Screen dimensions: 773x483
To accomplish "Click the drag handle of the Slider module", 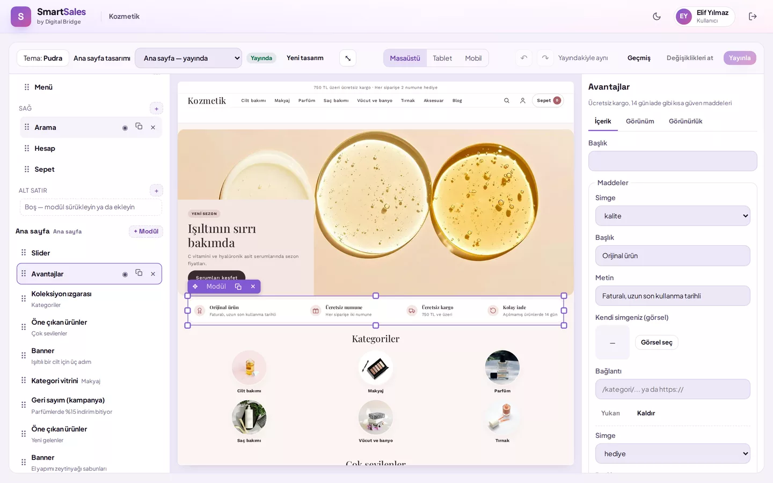I will (24, 253).
